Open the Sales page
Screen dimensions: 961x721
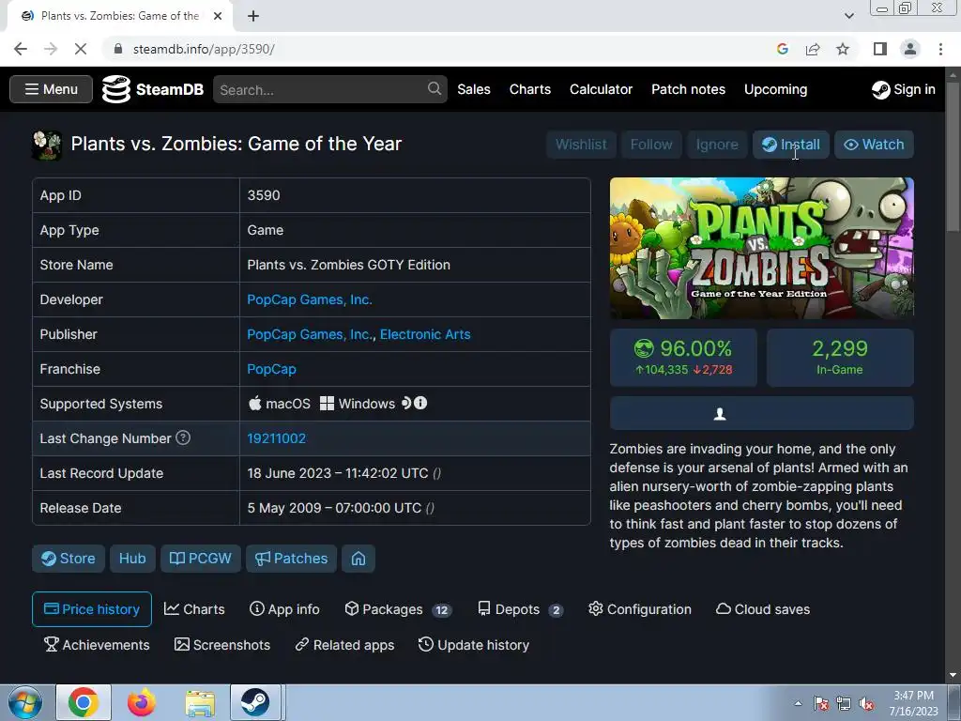pyautogui.click(x=474, y=89)
